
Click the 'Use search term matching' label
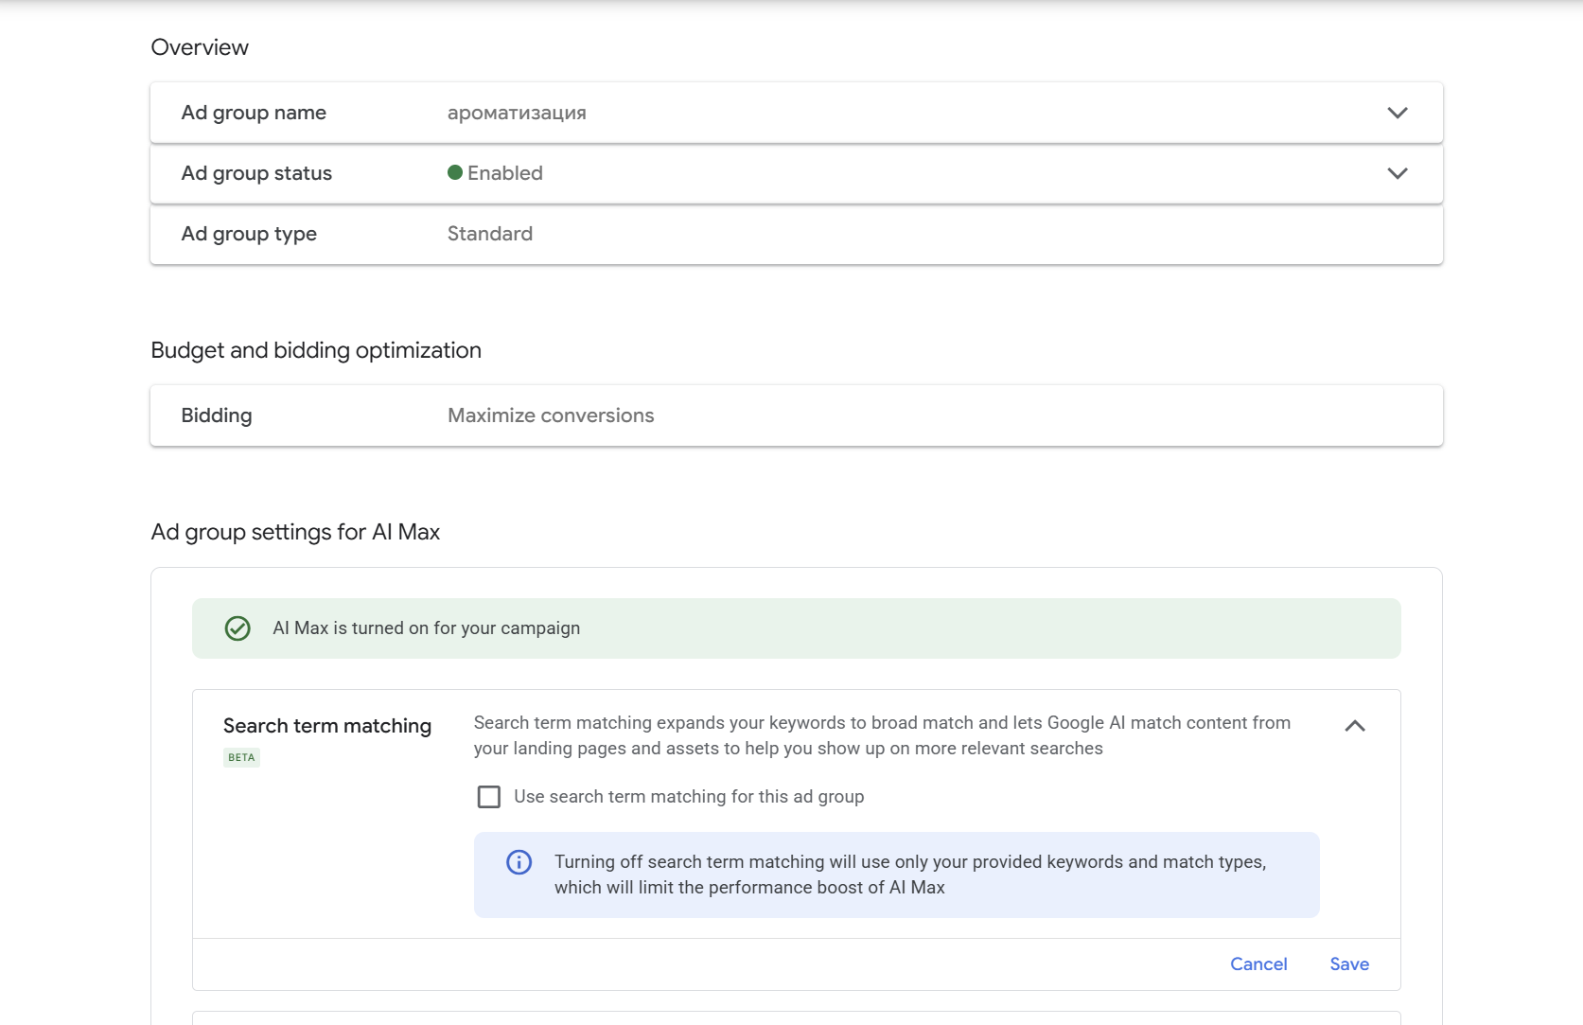click(688, 797)
